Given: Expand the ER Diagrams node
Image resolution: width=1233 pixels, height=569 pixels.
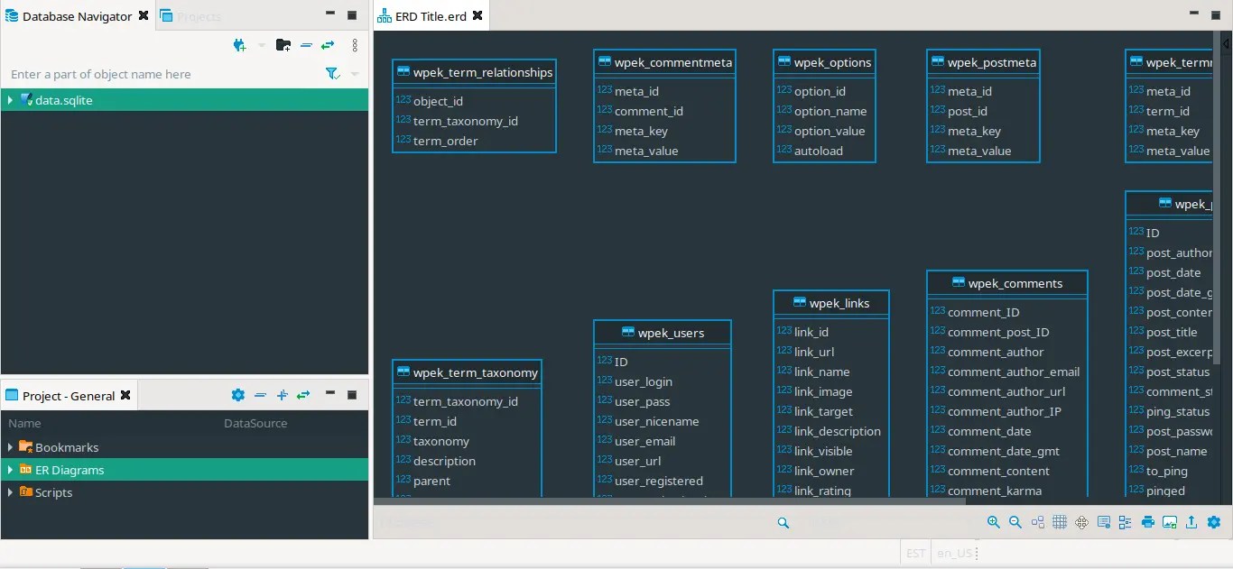Looking at the screenshot, I should pyautogui.click(x=10, y=469).
